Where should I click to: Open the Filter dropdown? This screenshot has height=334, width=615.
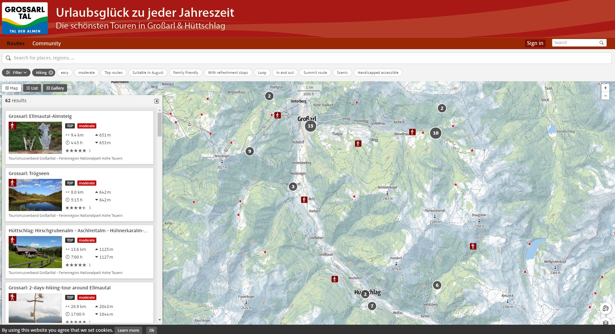(16, 73)
